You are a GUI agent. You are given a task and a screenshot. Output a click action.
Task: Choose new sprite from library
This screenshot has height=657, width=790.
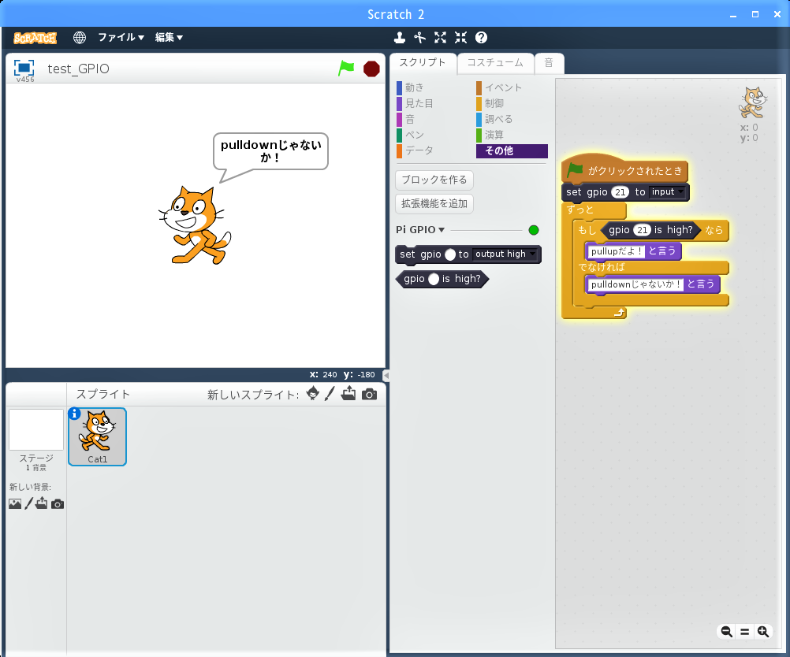312,394
